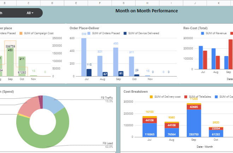The height and width of the screenshot is (153, 233).
Task: Click the Rev-Cost (Total) chart title
Action: tap(196, 28)
